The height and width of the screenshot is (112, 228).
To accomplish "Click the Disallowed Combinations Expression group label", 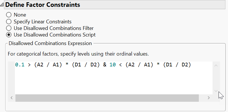I will 50,43.
